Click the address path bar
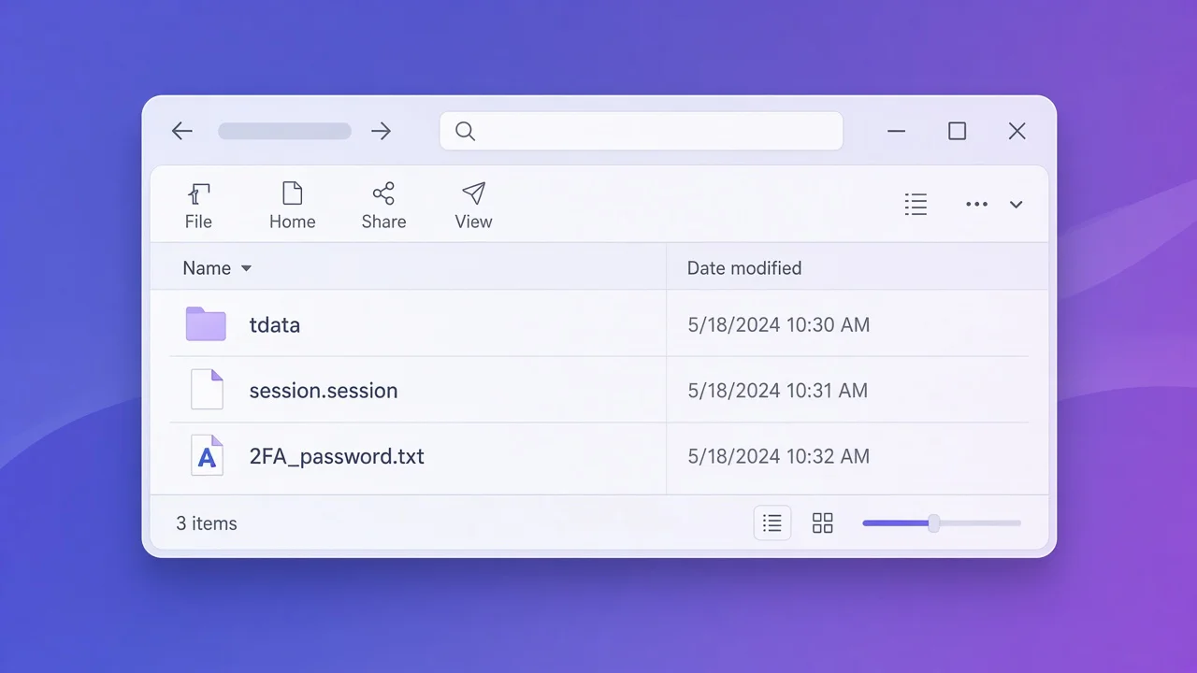The width and height of the screenshot is (1197, 673). [284, 131]
